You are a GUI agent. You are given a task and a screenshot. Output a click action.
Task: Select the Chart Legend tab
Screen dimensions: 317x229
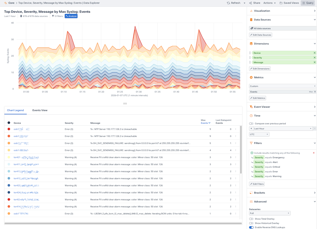pyautogui.click(x=15, y=110)
